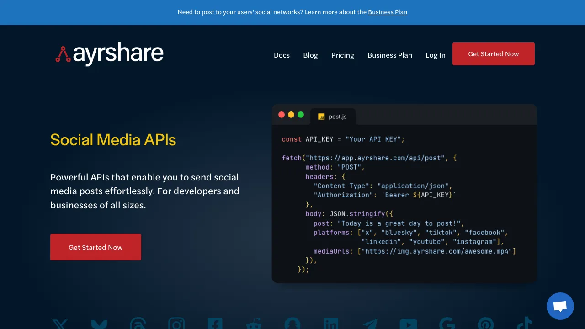The height and width of the screenshot is (329, 585).
Task: Click the yellow dot in code window
Action: pyautogui.click(x=291, y=115)
